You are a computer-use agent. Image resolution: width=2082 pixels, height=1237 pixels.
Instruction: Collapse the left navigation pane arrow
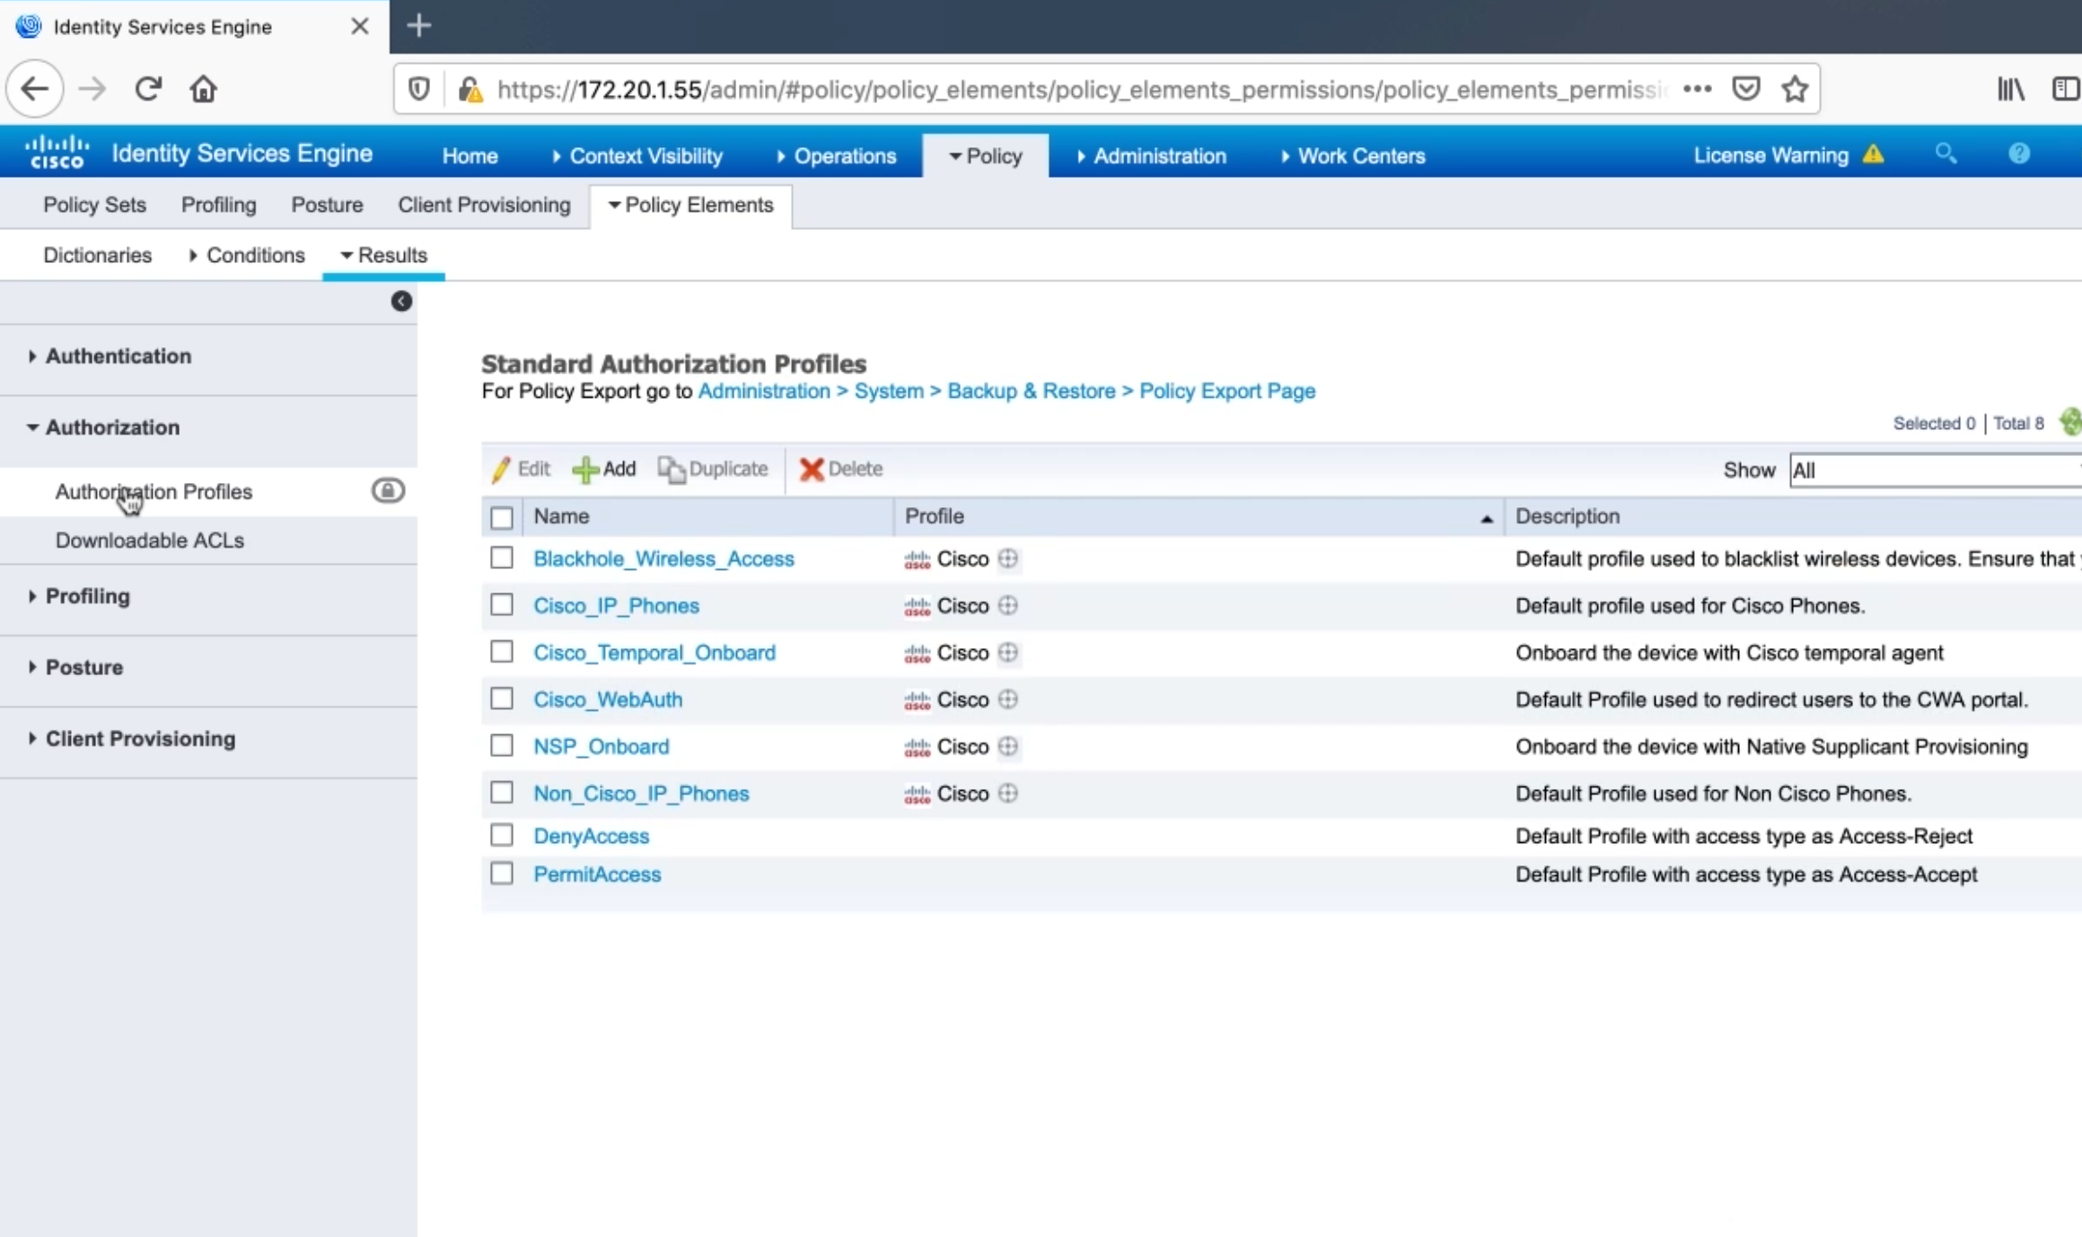tap(401, 301)
